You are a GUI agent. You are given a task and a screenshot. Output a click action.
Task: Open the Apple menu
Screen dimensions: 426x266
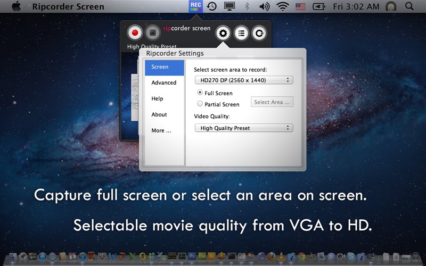click(17, 6)
